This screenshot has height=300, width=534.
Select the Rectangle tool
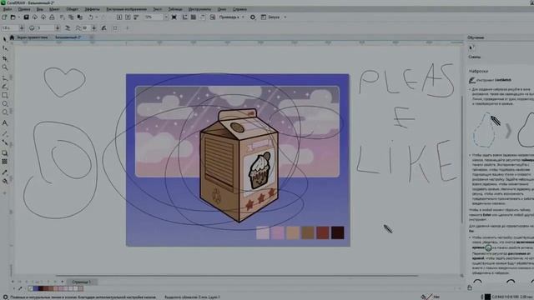pos(4,95)
